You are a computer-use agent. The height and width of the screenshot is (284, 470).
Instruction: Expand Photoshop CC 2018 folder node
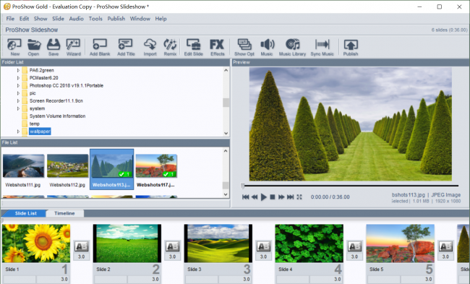(x=18, y=86)
